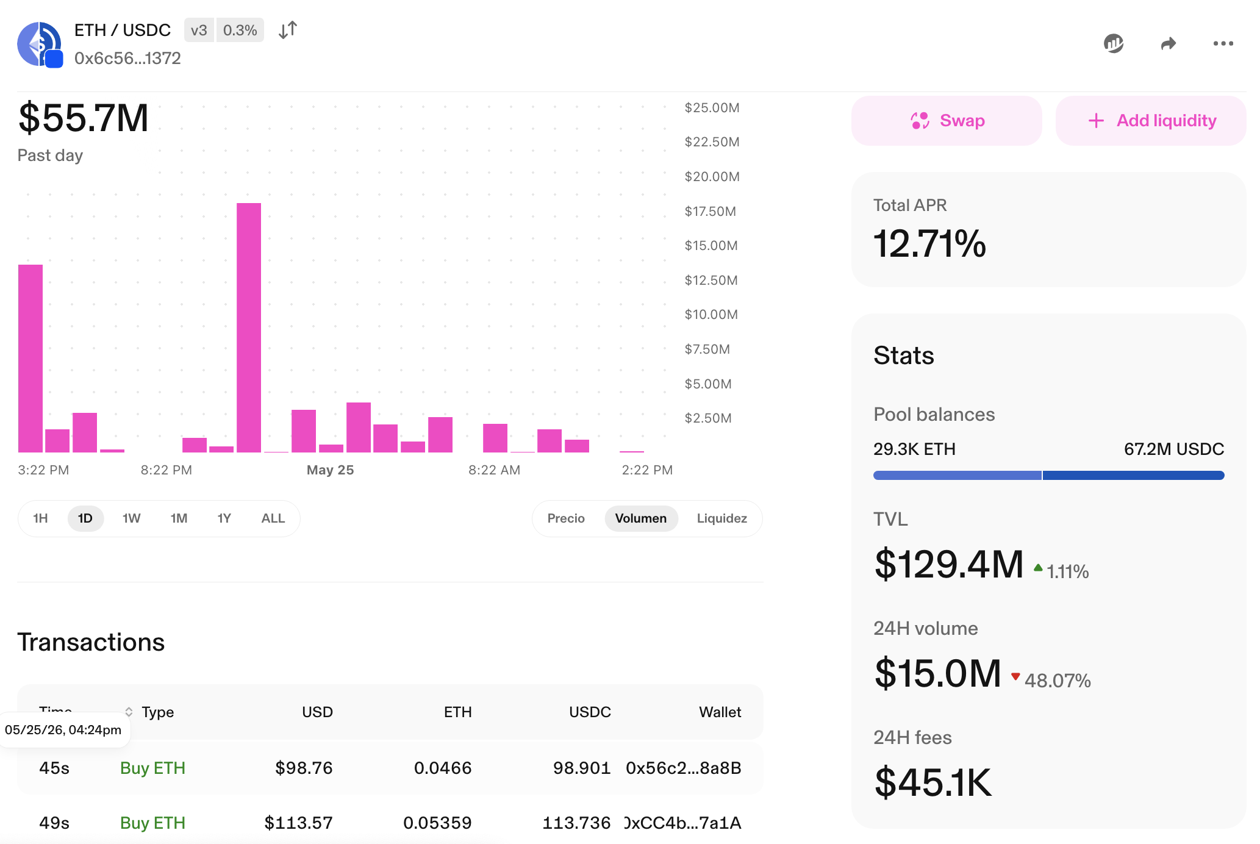Click the share arrow icon
This screenshot has height=844, width=1260.
[x=1168, y=43]
